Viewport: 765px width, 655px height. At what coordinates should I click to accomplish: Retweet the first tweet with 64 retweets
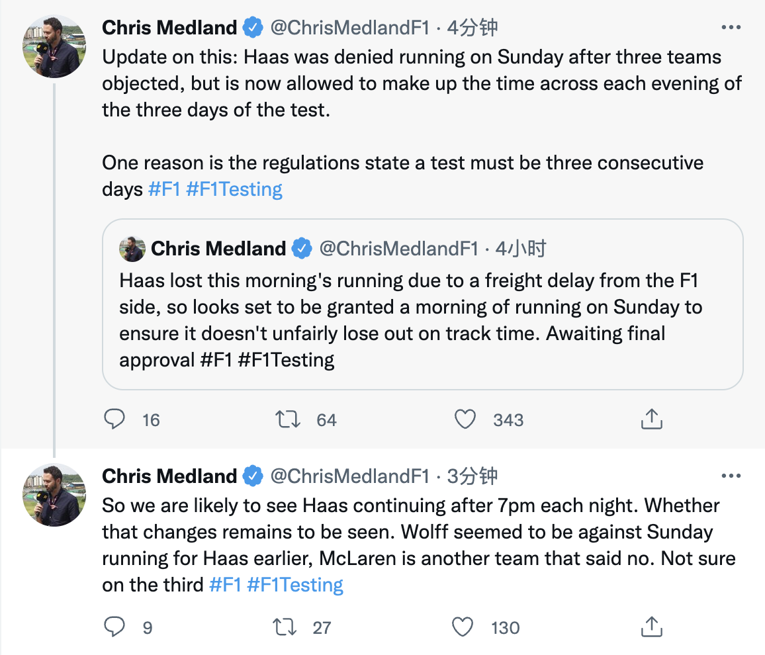(x=288, y=419)
